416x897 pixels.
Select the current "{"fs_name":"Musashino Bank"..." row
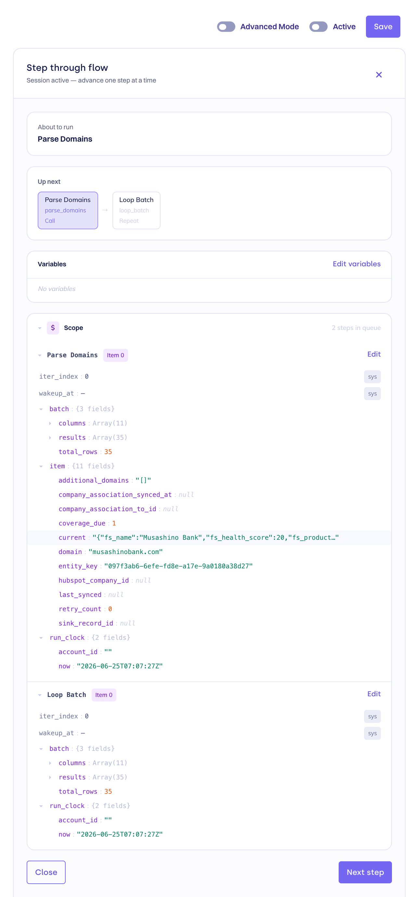pos(209,537)
